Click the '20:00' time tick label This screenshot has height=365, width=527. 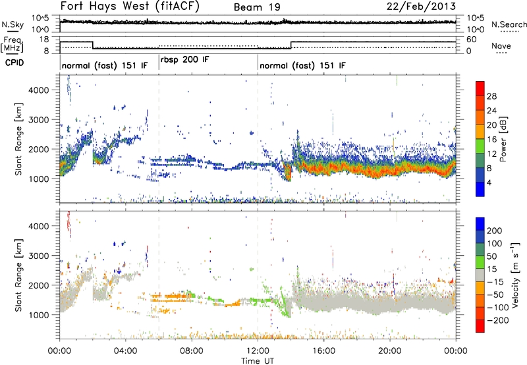tap(390, 351)
